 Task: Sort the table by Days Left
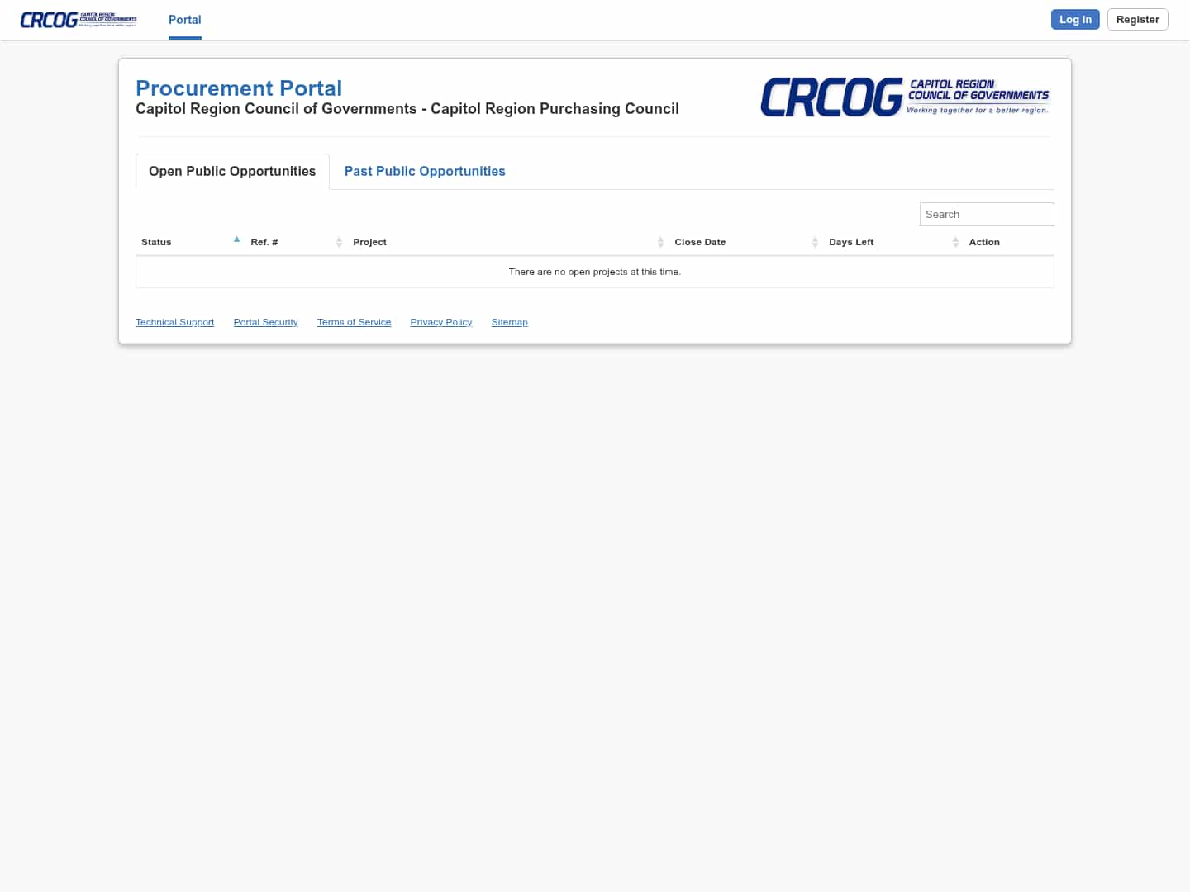coord(851,242)
